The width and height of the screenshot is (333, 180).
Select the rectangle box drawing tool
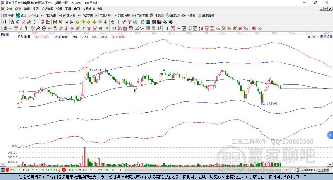(114, 29)
